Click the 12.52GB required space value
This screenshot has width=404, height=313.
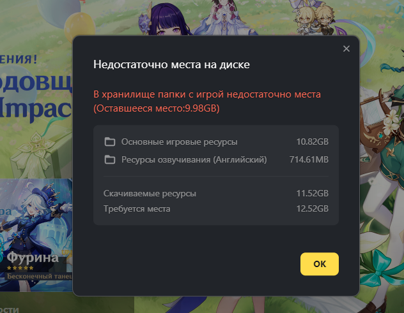pos(313,208)
